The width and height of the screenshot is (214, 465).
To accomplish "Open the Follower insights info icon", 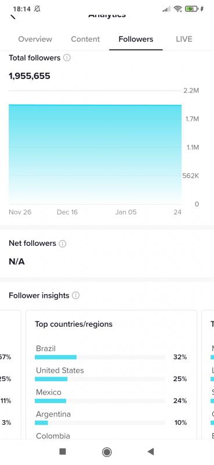I will click(x=76, y=296).
